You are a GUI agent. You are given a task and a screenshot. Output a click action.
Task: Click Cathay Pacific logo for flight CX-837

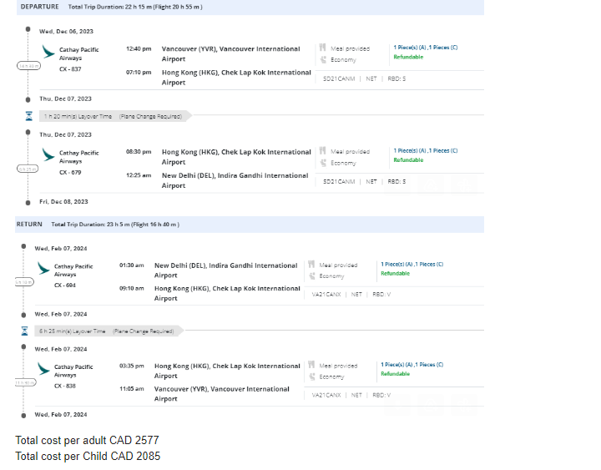point(47,51)
